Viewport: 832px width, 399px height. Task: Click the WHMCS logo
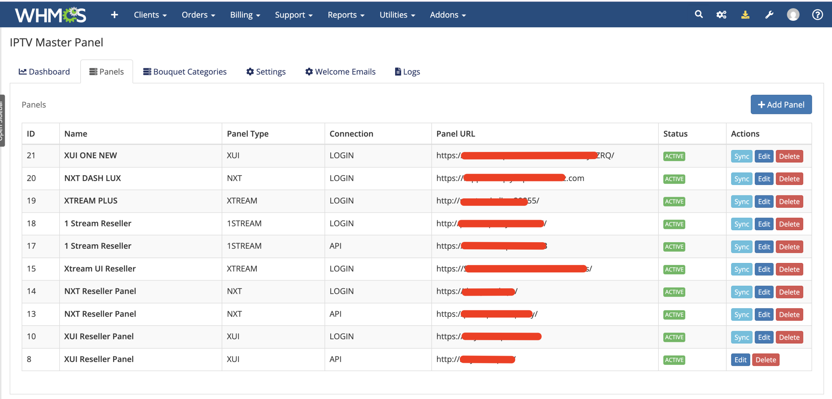51,15
